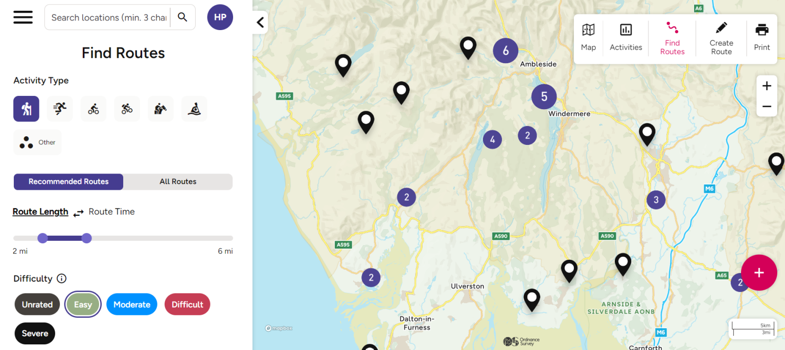Click the route length maximum slider handle
Image resolution: width=785 pixels, height=350 pixels.
point(87,238)
